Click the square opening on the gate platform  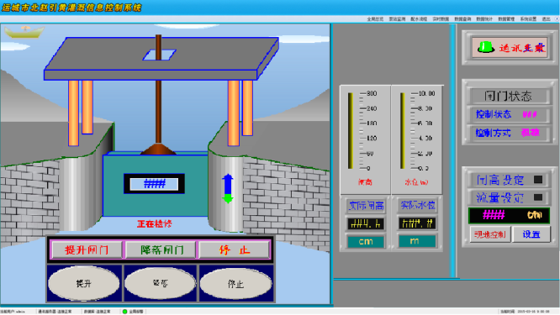click(x=159, y=55)
